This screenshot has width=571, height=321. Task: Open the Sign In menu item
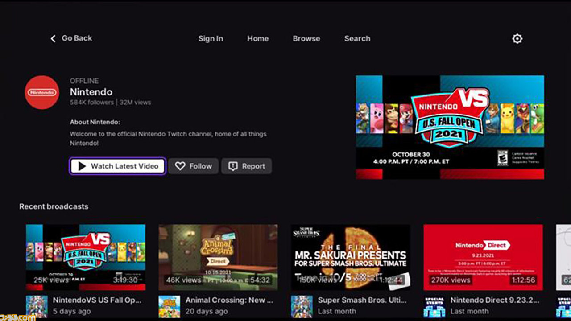tap(211, 39)
